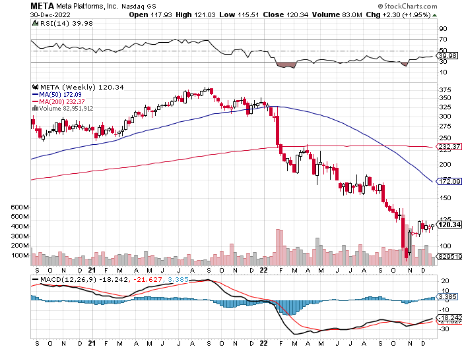This screenshot has width=462, height=349.
Task: Click the -18.242 MACD axis tag
Action: (449, 318)
